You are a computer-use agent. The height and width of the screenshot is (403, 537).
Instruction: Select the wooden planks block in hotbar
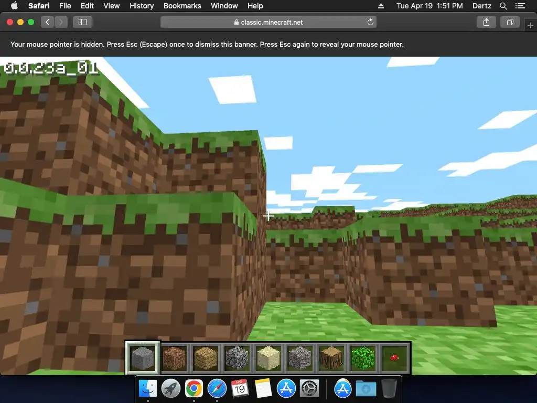[206, 358]
